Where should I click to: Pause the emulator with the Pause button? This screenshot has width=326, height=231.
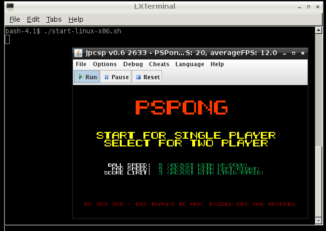pyautogui.click(x=116, y=77)
